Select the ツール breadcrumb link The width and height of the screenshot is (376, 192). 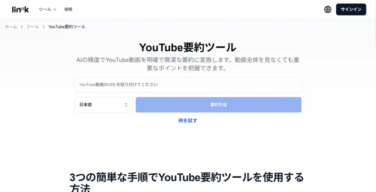(x=33, y=27)
